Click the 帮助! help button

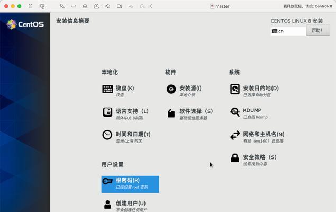point(318,30)
